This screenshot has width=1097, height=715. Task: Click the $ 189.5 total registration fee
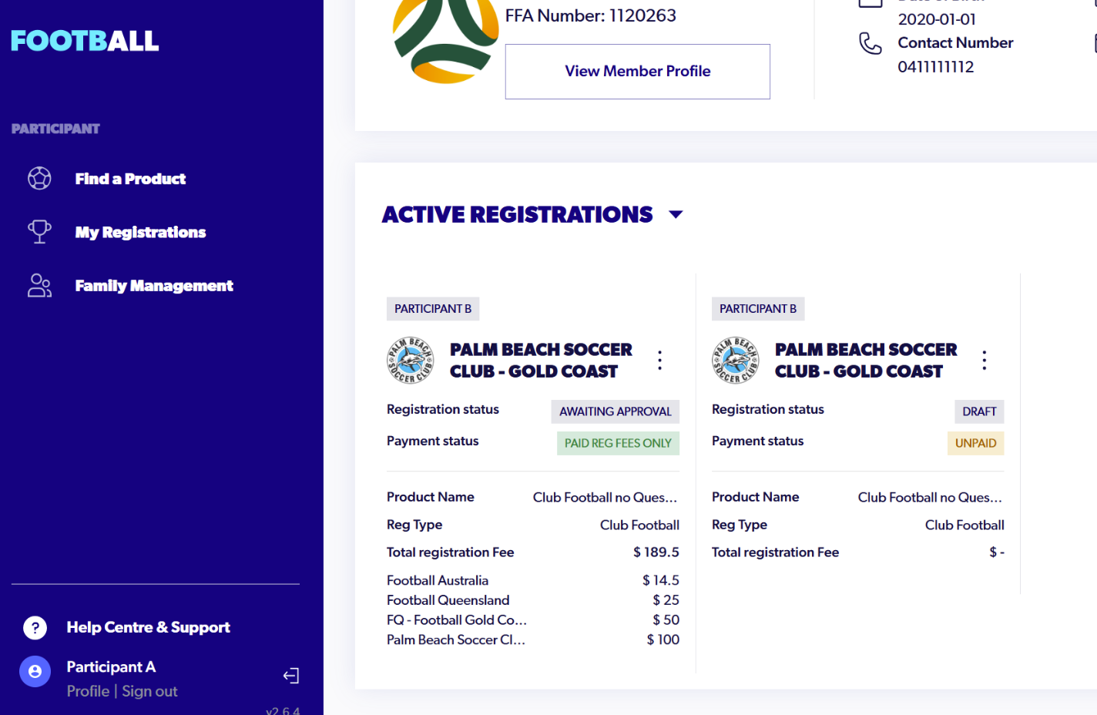[x=656, y=552]
